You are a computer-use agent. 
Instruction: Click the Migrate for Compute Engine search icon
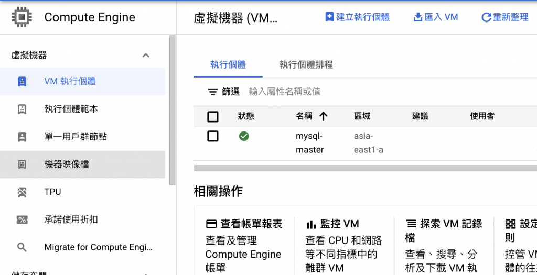click(22, 247)
